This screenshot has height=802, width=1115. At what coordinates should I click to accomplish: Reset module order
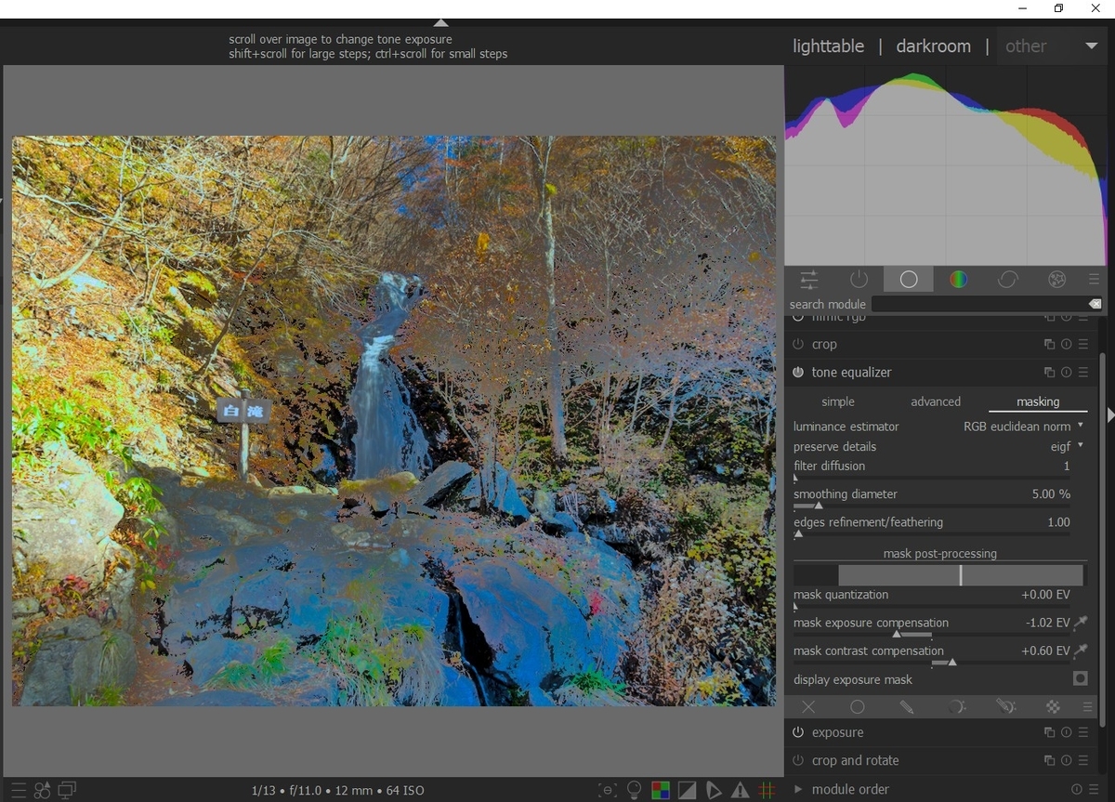click(1076, 789)
